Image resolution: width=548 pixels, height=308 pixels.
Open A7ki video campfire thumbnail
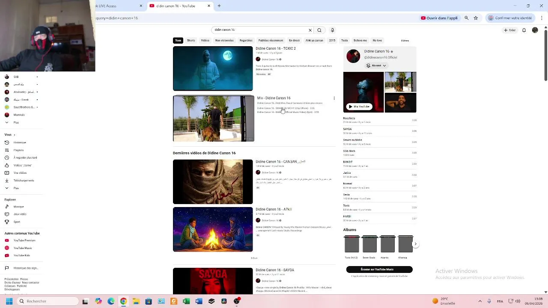click(213, 229)
